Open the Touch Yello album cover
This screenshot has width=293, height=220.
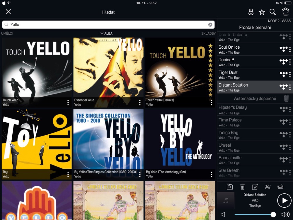tap(37, 72)
